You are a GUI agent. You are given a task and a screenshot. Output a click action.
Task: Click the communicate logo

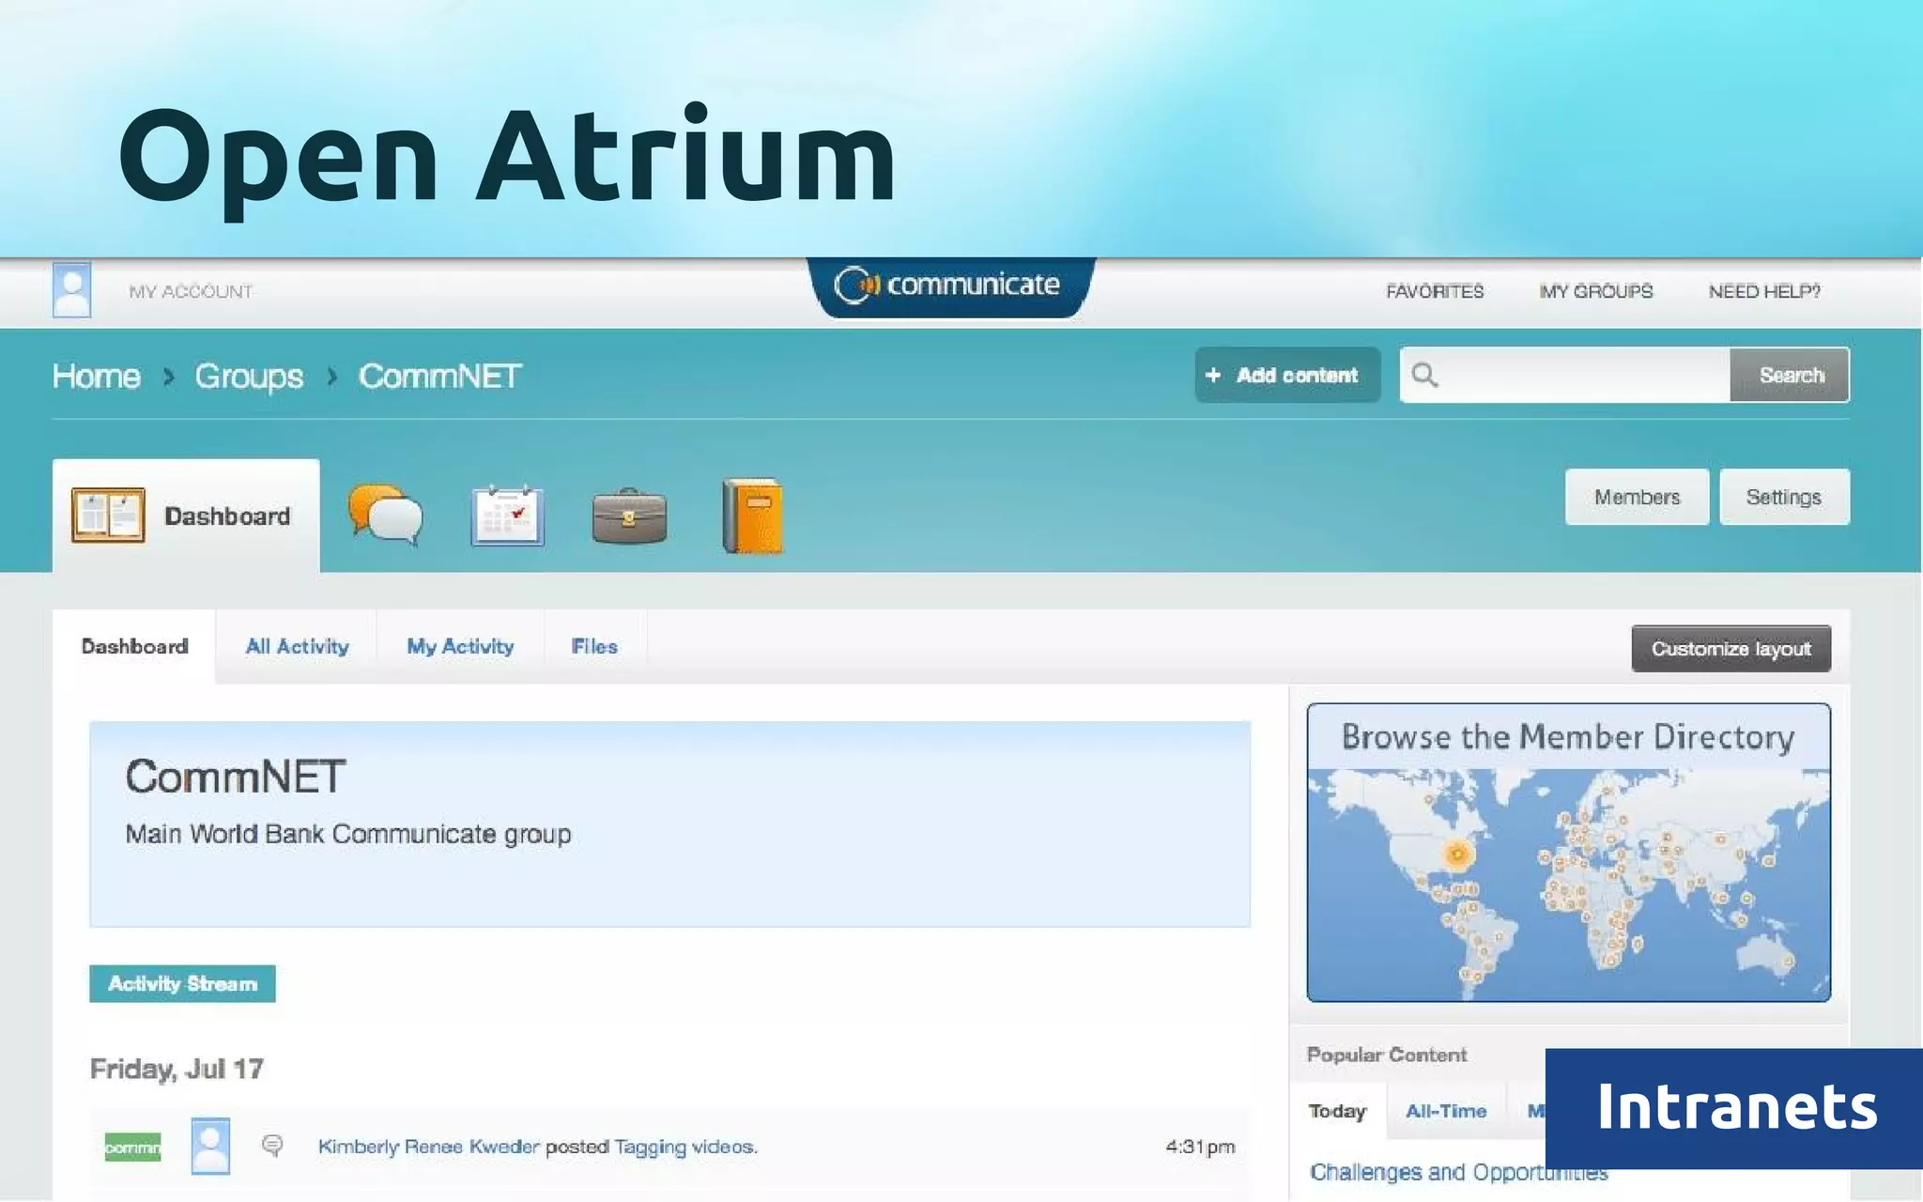(949, 285)
